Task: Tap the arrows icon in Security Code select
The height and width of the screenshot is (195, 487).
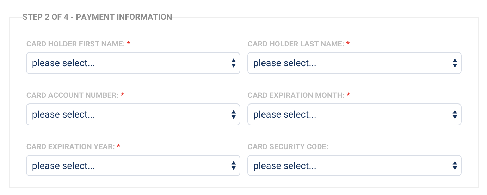Action: (x=455, y=166)
